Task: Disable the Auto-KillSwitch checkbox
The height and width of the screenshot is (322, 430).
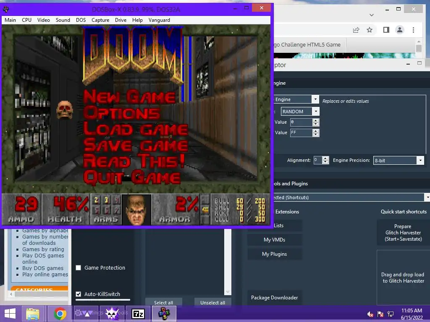Action: [x=79, y=294]
